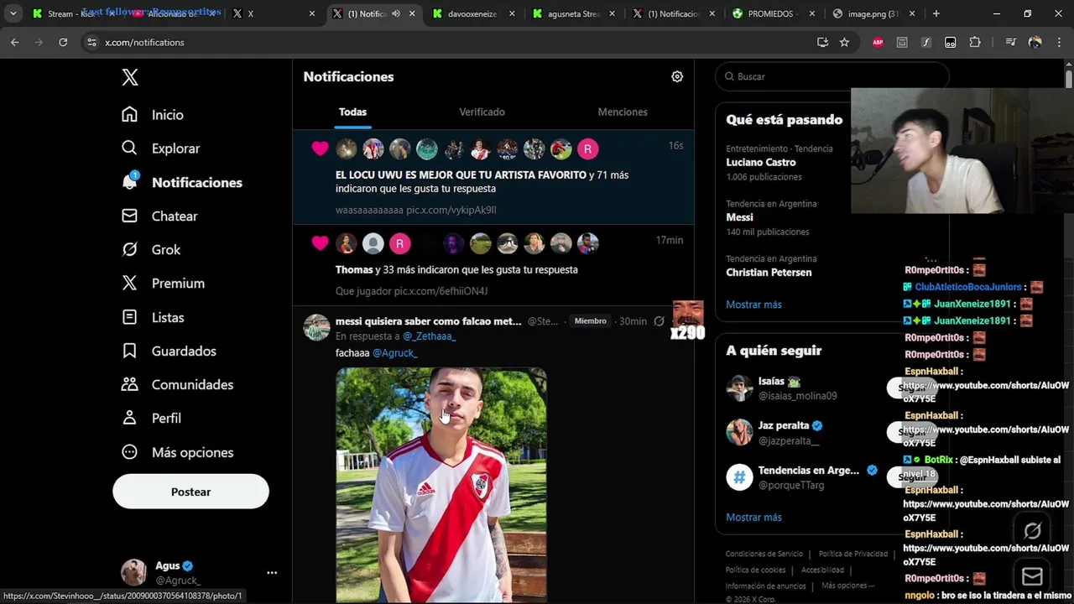Open Thomas likes notification
Screen dimensions: 1074x604
pyautogui.click(x=493, y=265)
